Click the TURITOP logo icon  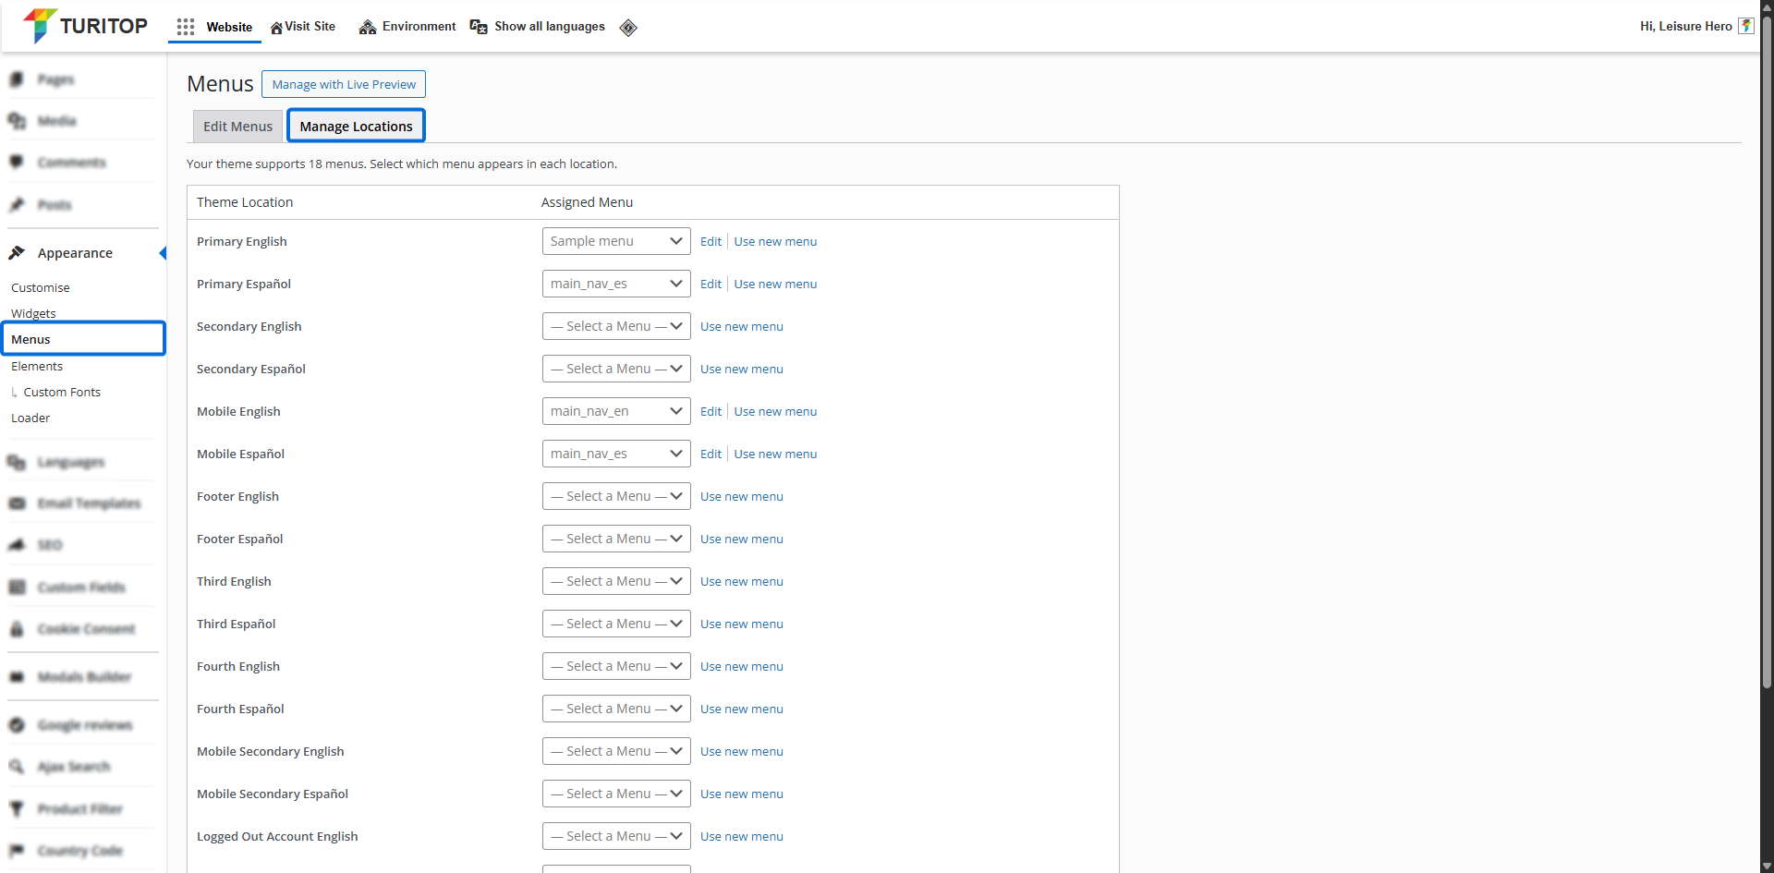pos(40,26)
